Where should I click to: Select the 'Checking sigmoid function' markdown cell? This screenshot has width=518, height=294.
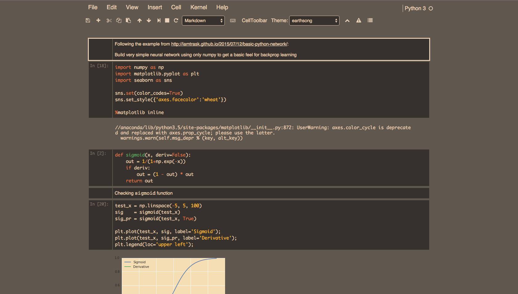(259, 193)
